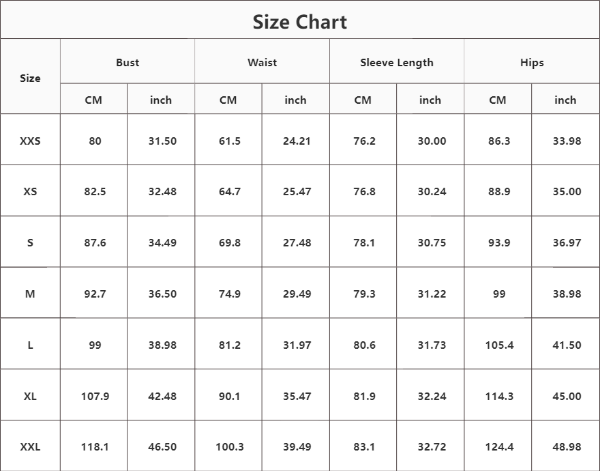The image size is (600, 471).
Task: Choose the M size row label
Action: [x=30, y=294]
